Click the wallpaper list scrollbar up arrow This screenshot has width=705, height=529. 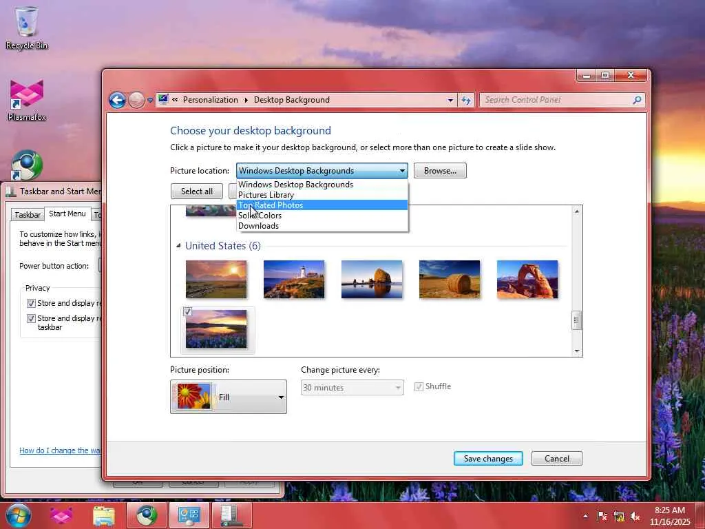[x=577, y=211]
